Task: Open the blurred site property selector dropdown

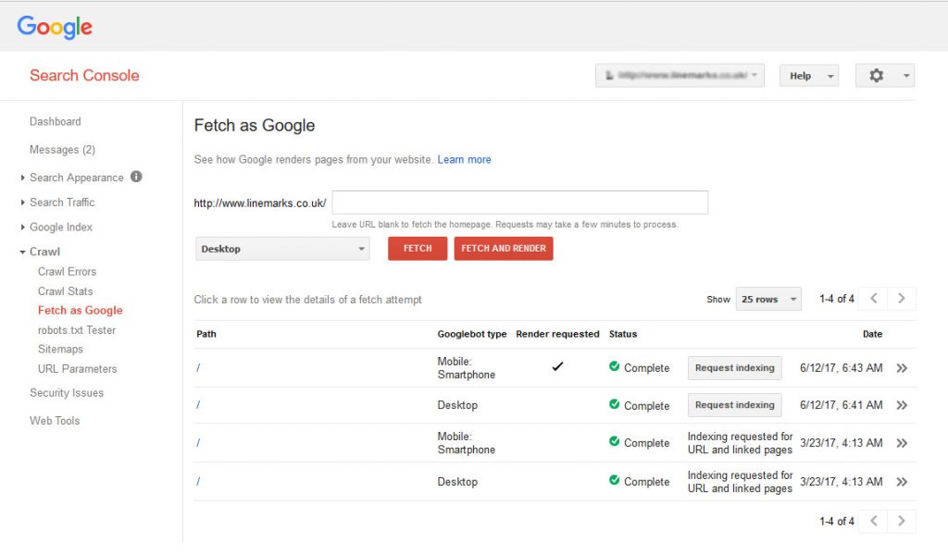Action: [x=680, y=76]
